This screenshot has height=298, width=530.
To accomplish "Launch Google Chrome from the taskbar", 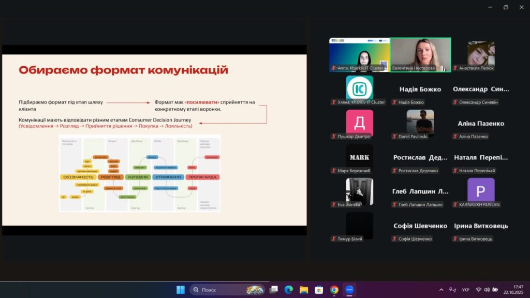I will (x=334, y=290).
